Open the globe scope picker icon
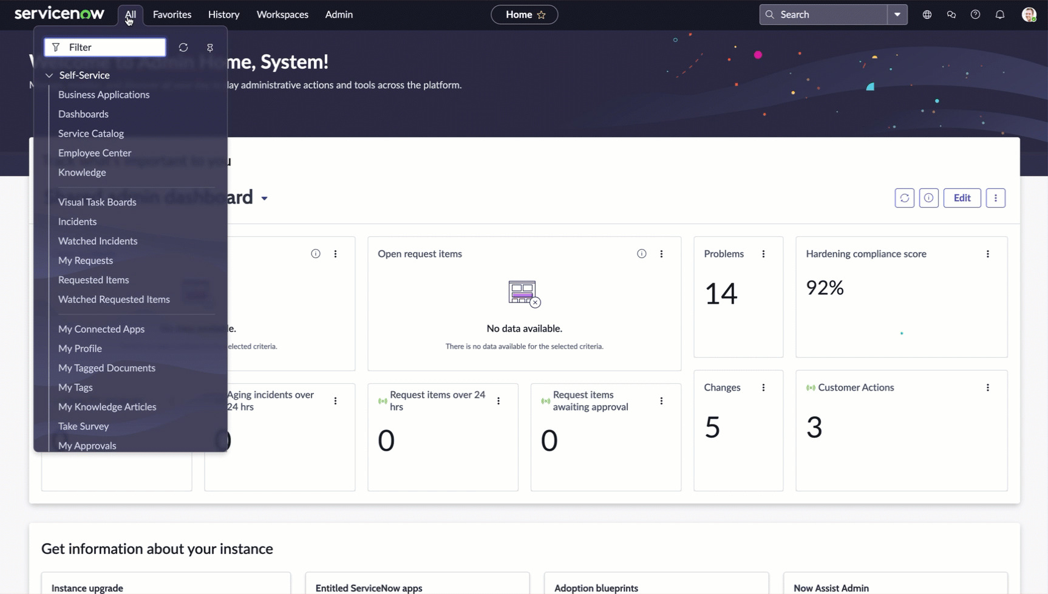Screen dimensions: 1048x594 tap(927, 15)
